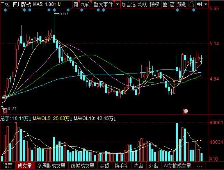The width and height of the screenshot is (224, 170).
Task: Click the yellow M icon beside MA5
Action: 59,4
